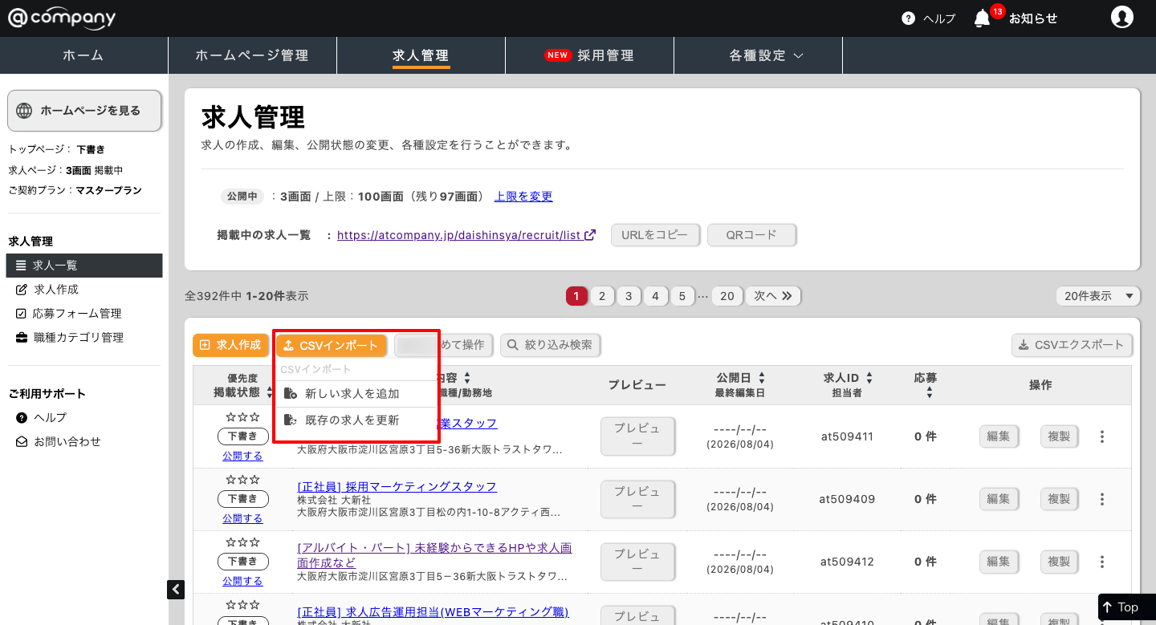Open the help icon in the top bar
1156x625 pixels.
point(909,18)
